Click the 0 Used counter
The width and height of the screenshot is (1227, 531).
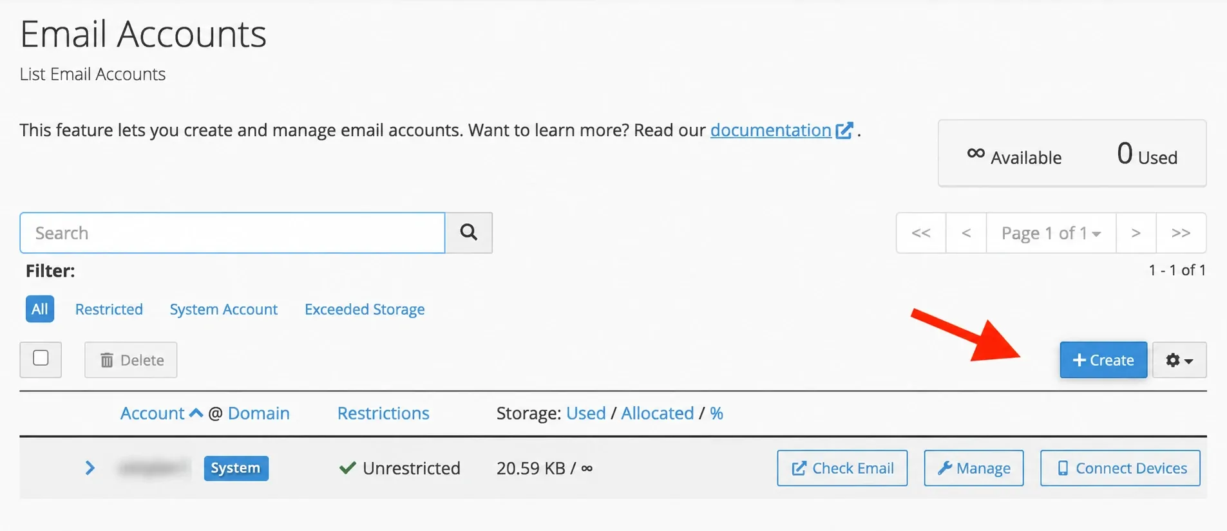pyautogui.click(x=1147, y=154)
